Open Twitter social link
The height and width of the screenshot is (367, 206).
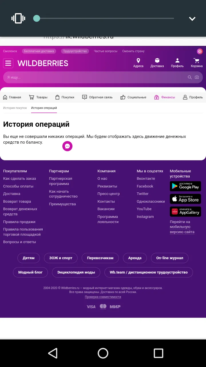pyautogui.click(x=142, y=194)
